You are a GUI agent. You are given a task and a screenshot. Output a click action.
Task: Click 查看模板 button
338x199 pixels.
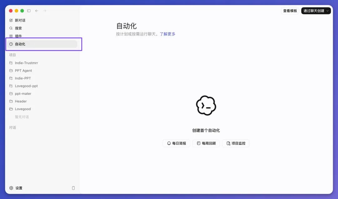point(290,11)
